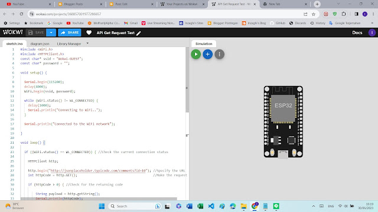Open a new browser tab with plus button
Screen dimensions: 378x212
(317, 4)
